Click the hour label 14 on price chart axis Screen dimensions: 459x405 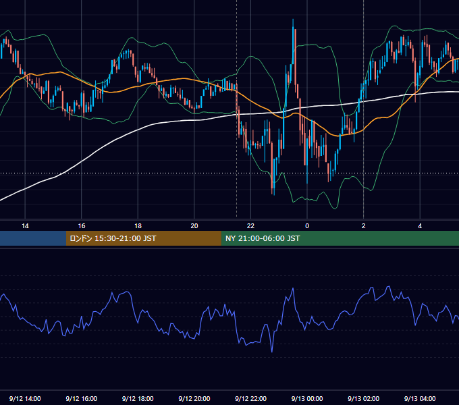click(x=25, y=226)
